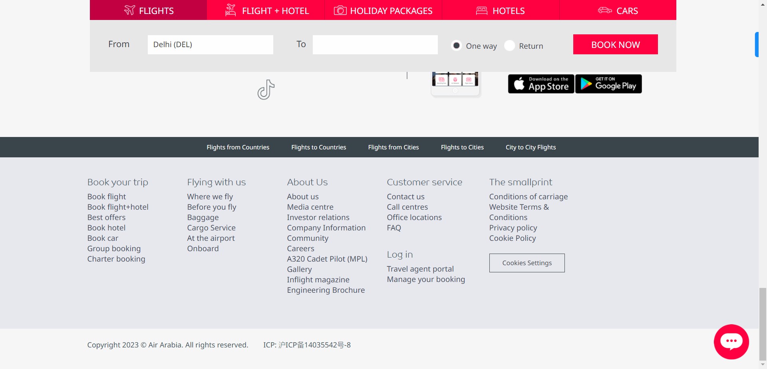Click the empty To destination field
Image resolution: width=767 pixels, height=369 pixels.
click(375, 45)
